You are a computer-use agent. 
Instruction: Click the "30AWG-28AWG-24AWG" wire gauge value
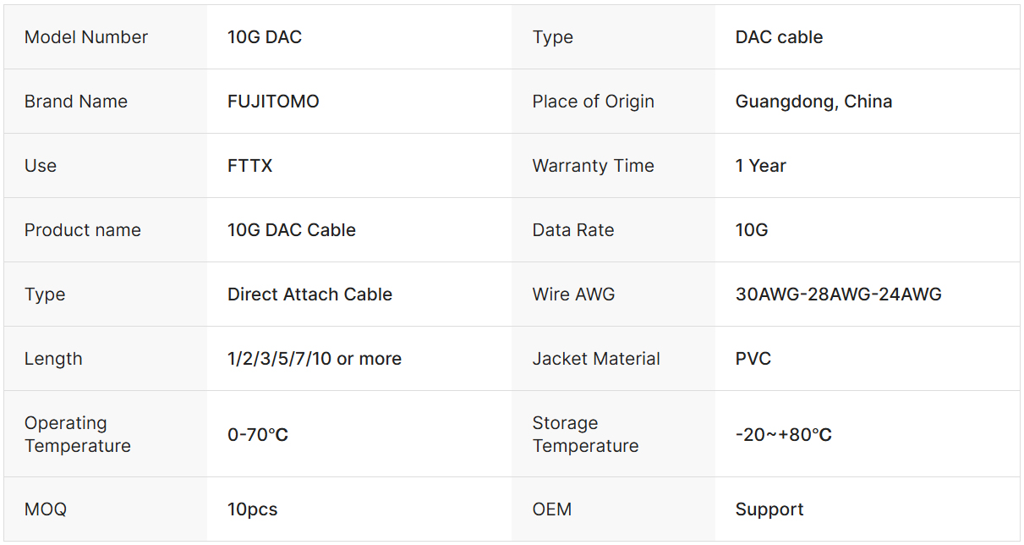click(x=838, y=295)
